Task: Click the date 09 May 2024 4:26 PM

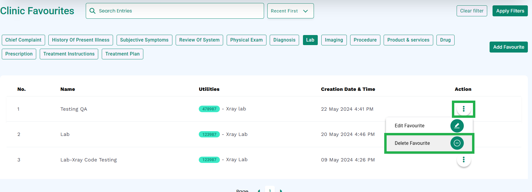Action: click(348, 160)
